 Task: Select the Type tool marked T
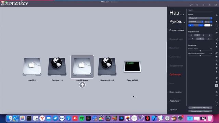(217, 85)
